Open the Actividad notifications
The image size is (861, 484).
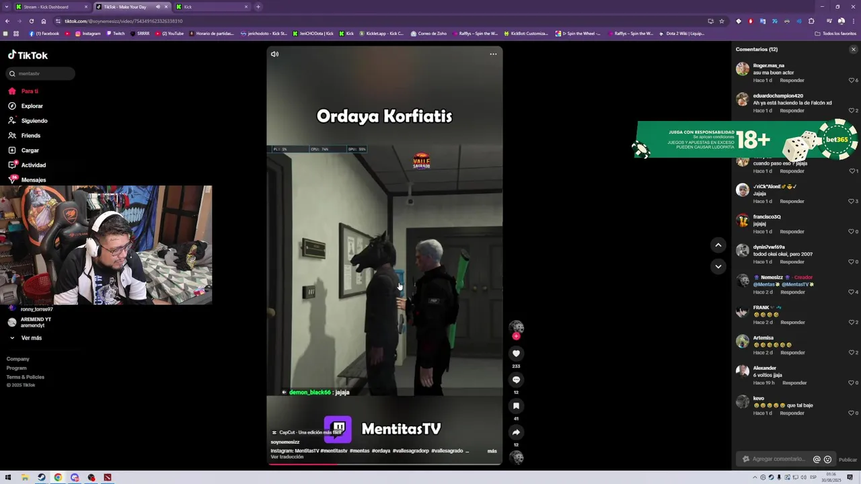[33, 165]
